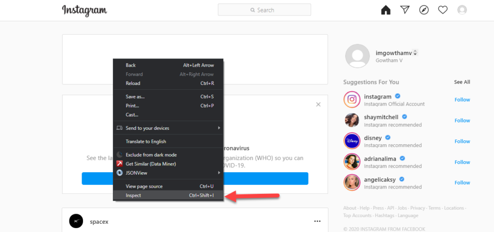Open Explore compass icon
Viewport: 494px width, 232px height.
[x=424, y=10]
